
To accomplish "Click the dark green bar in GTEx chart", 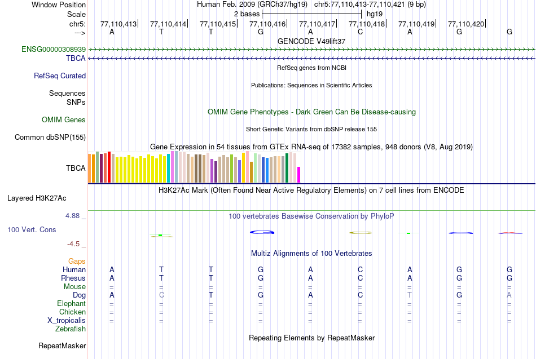I will click(x=287, y=168).
